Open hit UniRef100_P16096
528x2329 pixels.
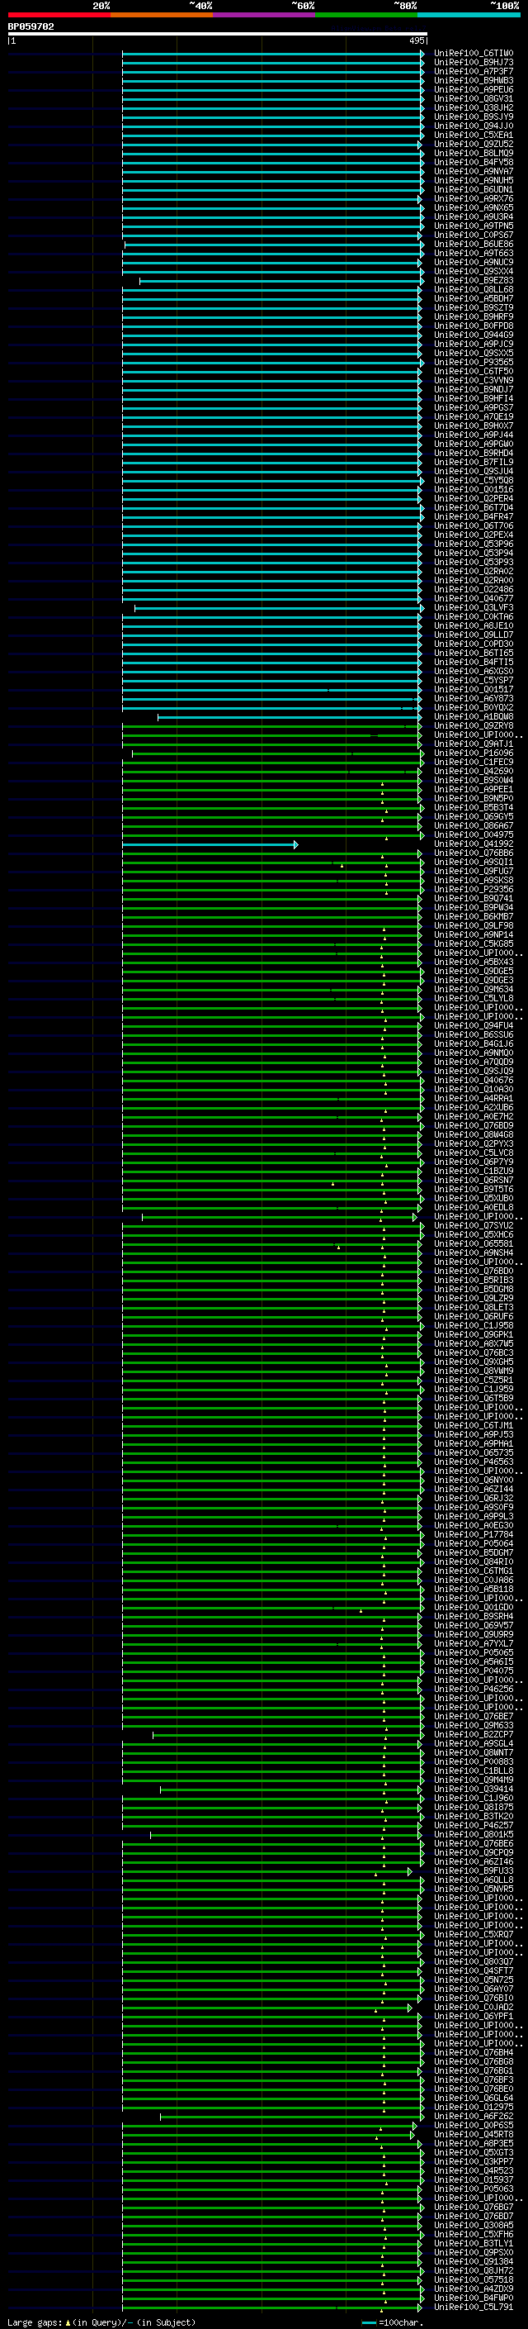(x=474, y=753)
